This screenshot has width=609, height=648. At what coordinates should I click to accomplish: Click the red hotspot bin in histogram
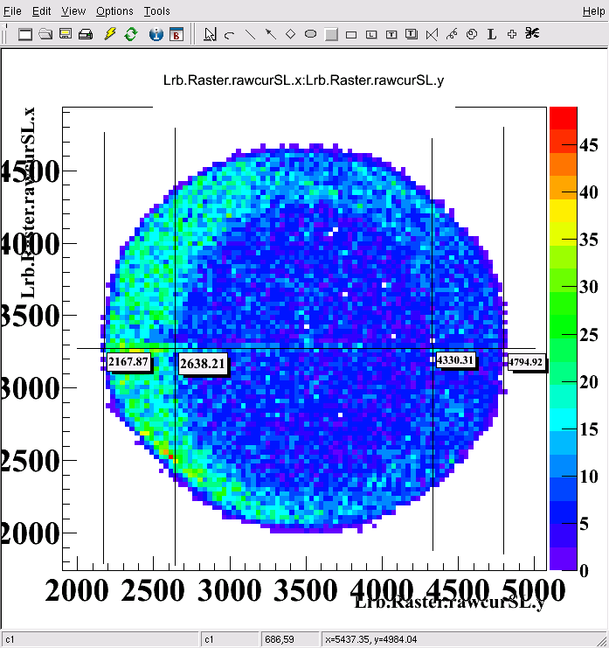(x=170, y=456)
